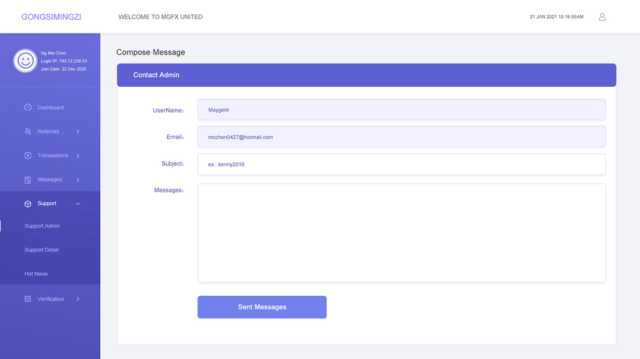Click the Support cube icon

click(x=28, y=203)
